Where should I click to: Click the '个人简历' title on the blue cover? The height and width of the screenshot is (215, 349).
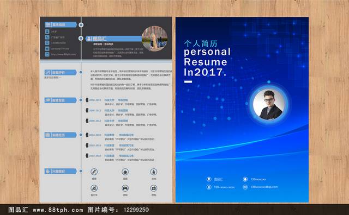(x=201, y=43)
